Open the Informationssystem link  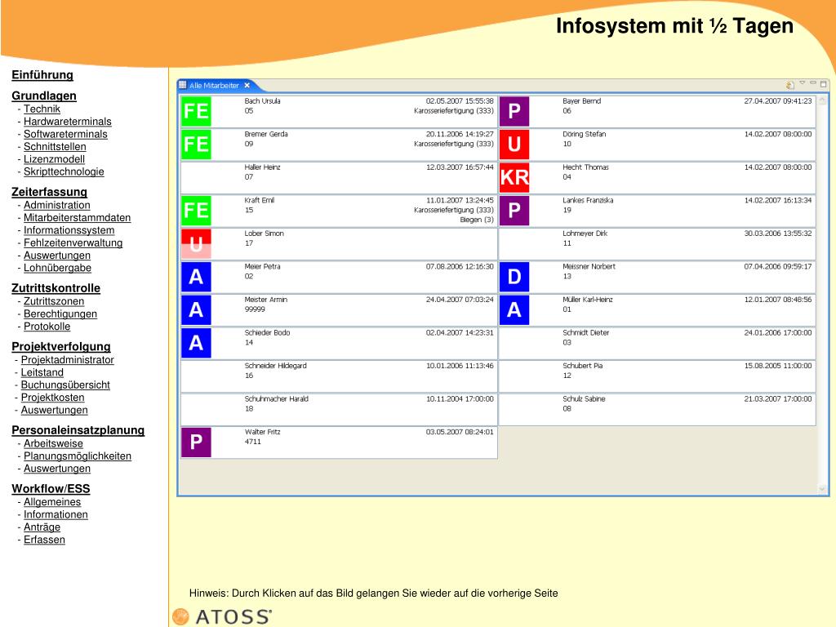click(69, 230)
